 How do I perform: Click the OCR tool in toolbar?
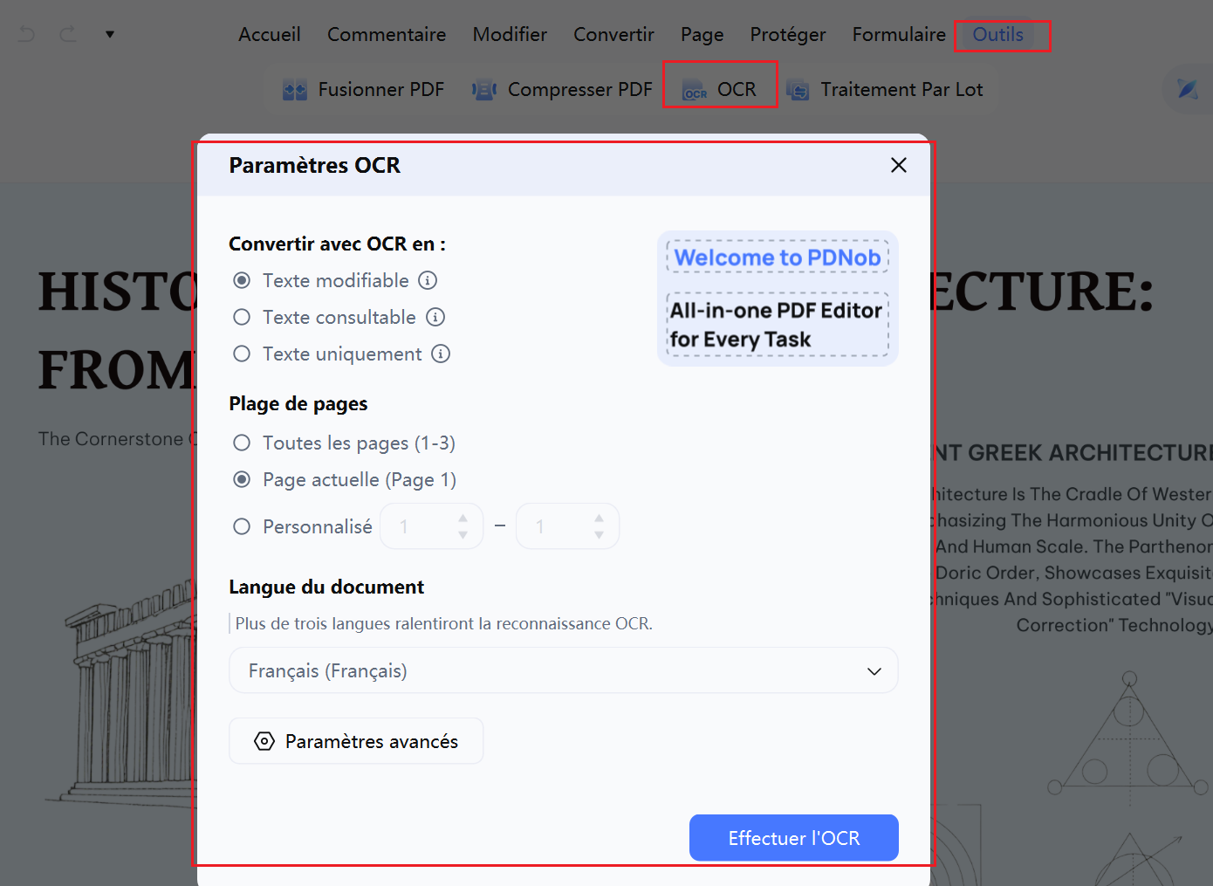coord(720,89)
